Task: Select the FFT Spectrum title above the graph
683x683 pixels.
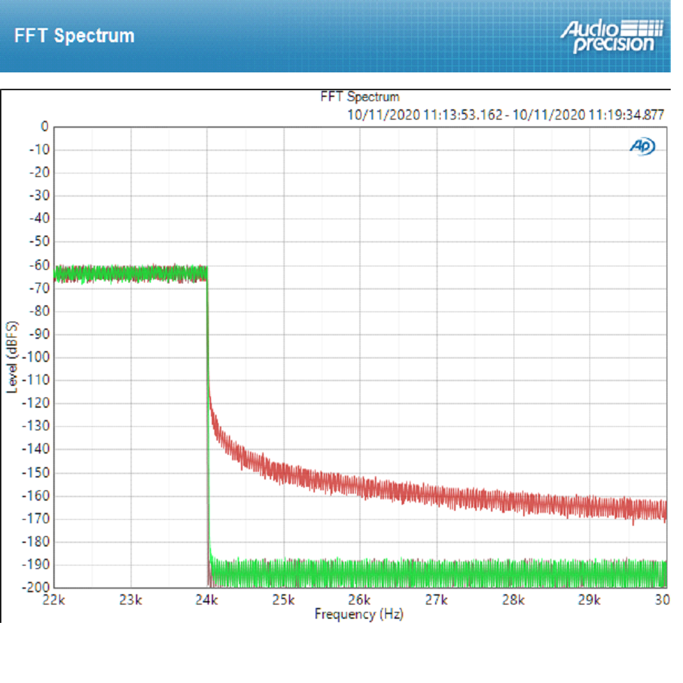Action: click(360, 97)
